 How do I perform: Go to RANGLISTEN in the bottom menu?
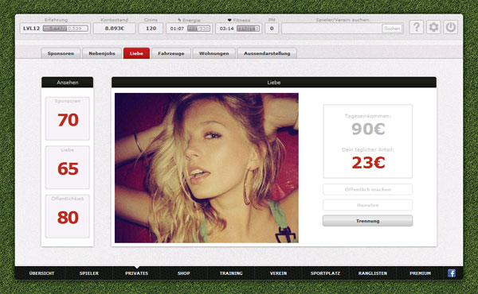point(373,273)
